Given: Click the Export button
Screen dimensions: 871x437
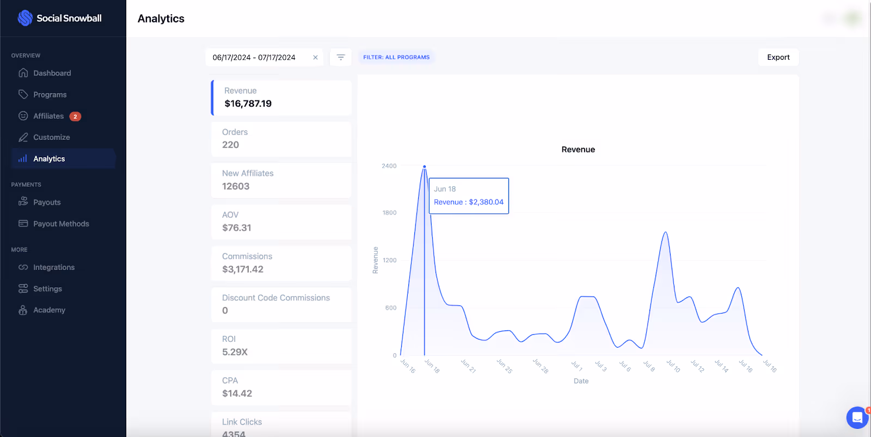Looking at the screenshot, I should [x=778, y=57].
